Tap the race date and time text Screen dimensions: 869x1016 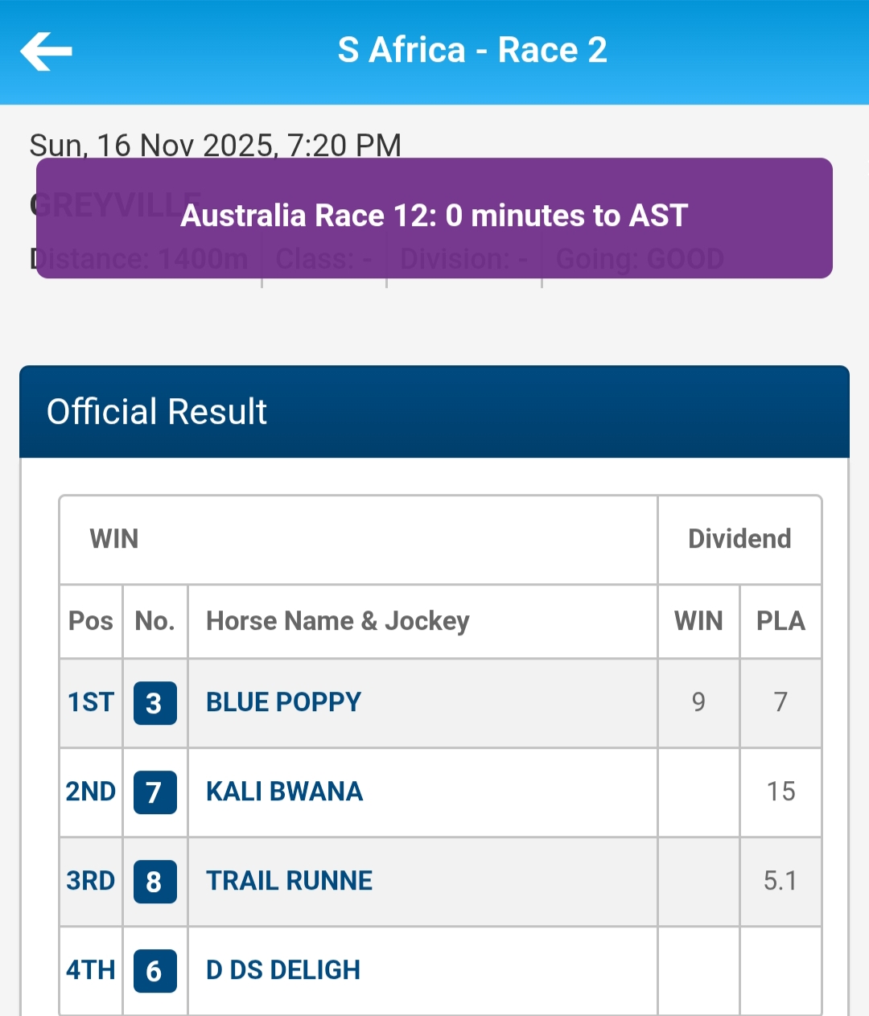tap(216, 143)
